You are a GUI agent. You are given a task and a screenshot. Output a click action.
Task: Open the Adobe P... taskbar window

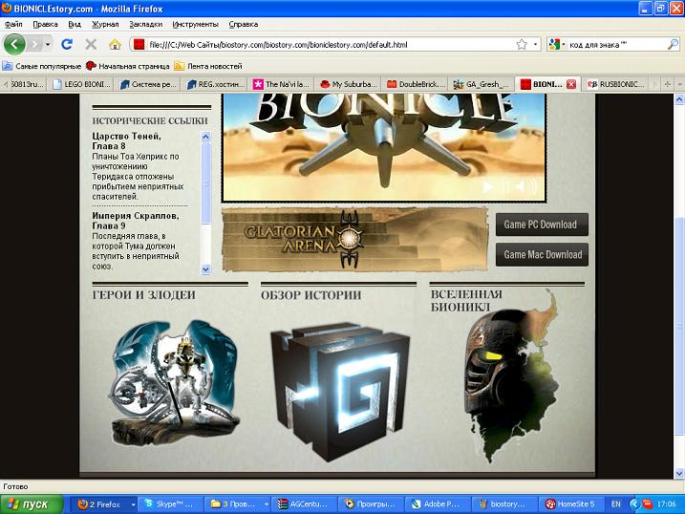[439, 504]
